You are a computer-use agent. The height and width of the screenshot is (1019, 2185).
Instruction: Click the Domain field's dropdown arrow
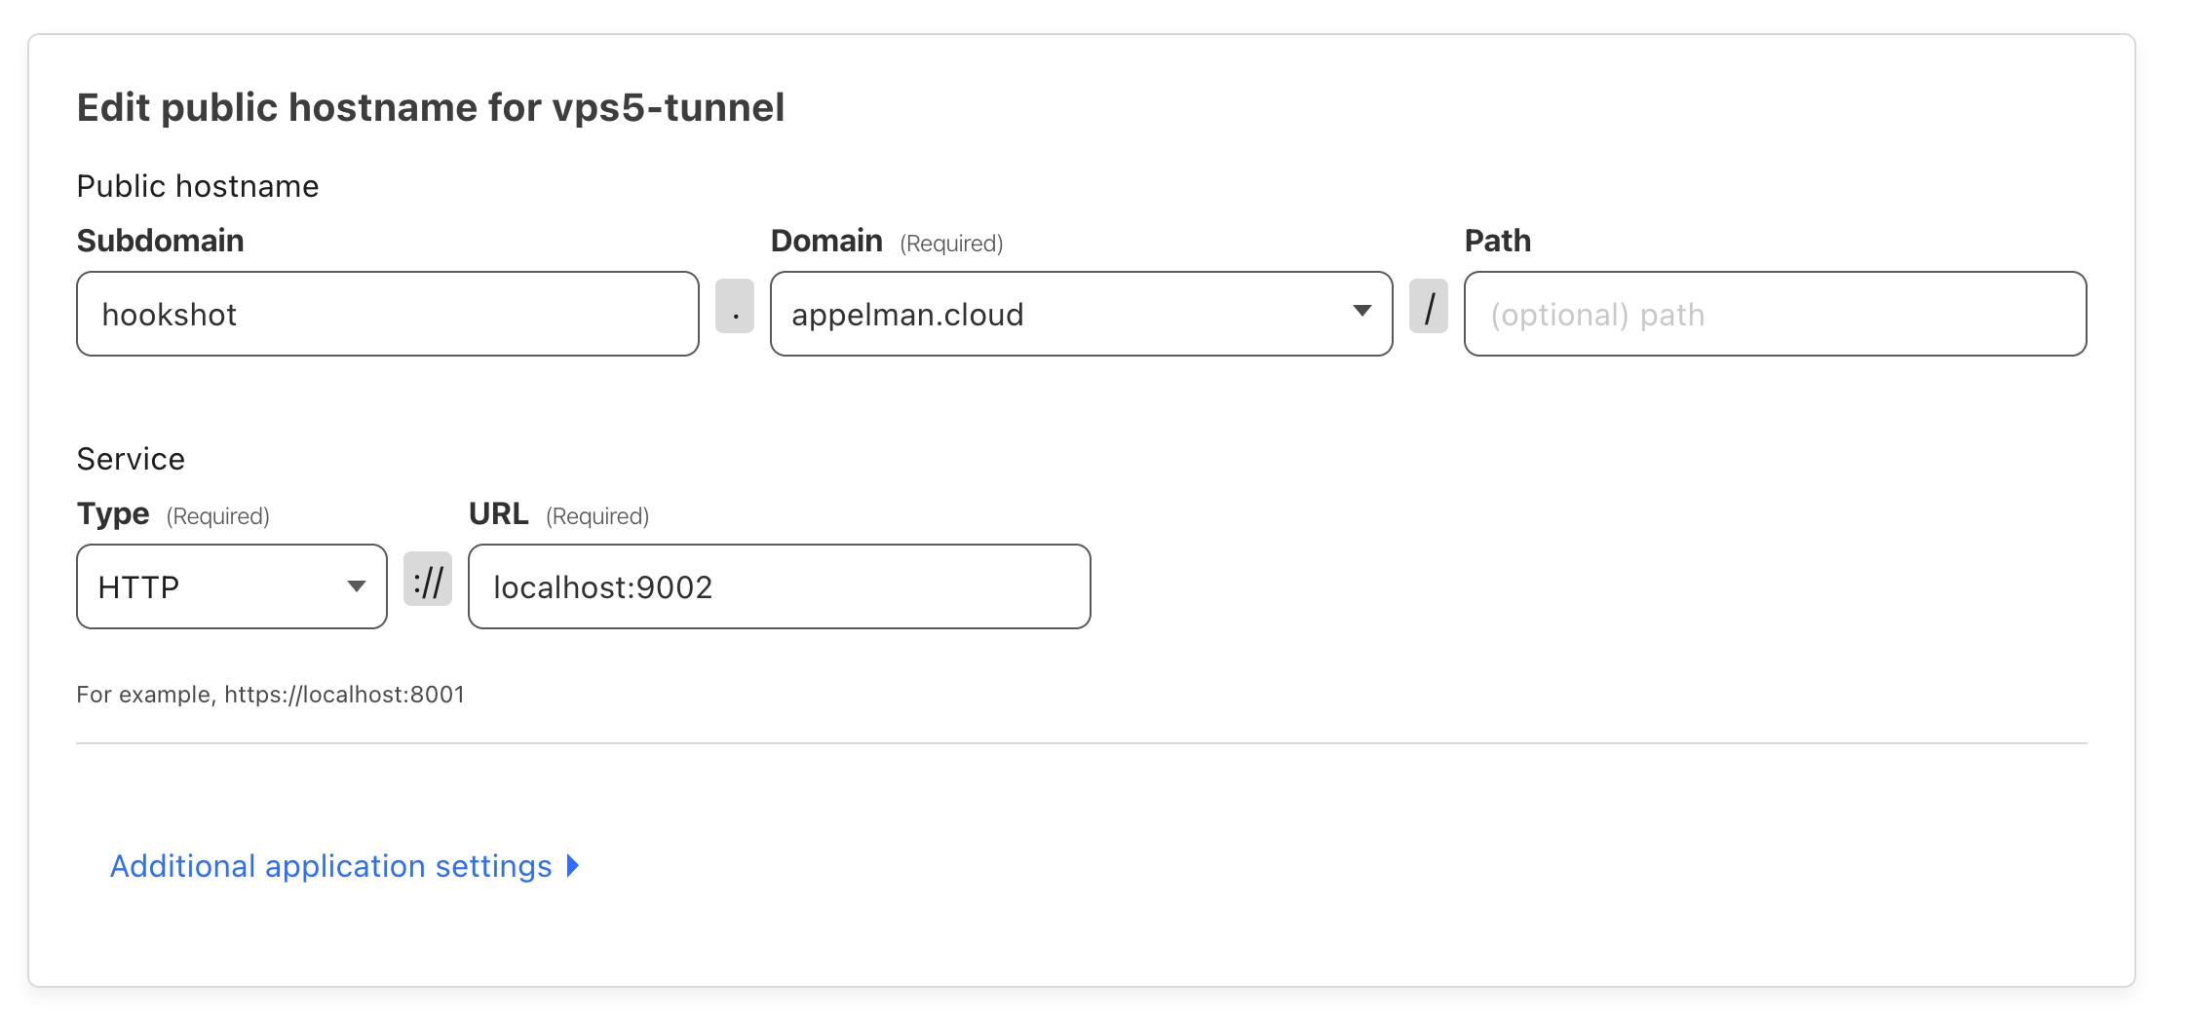coord(1362,314)
